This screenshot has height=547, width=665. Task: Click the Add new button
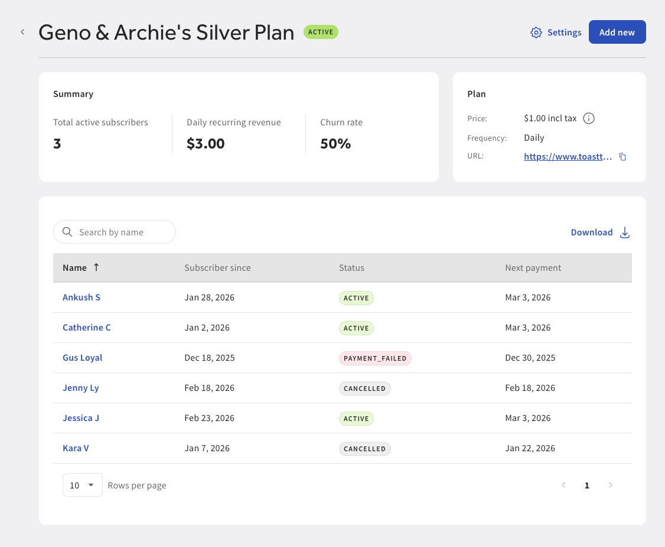pos(617,32)
